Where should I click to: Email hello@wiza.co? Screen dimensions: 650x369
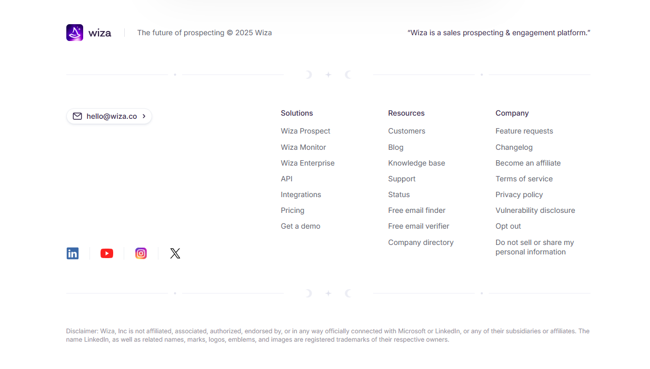[x=112, y=116]
